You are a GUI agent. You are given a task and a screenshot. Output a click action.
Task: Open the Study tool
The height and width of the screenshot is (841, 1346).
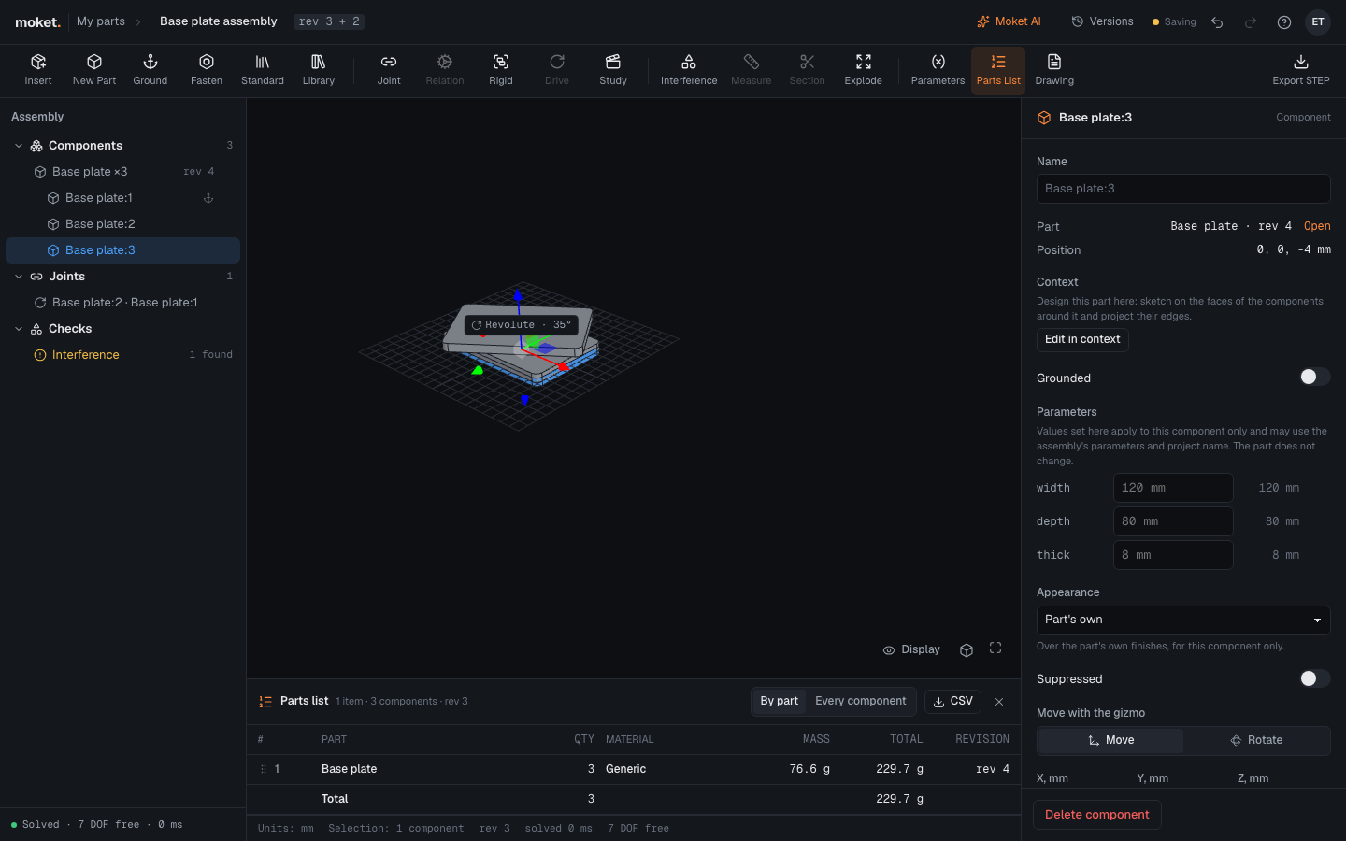(613, 70)
